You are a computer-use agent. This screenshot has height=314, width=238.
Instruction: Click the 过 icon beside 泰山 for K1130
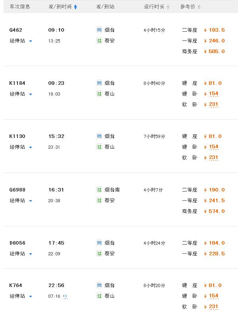tap(99, 147)
